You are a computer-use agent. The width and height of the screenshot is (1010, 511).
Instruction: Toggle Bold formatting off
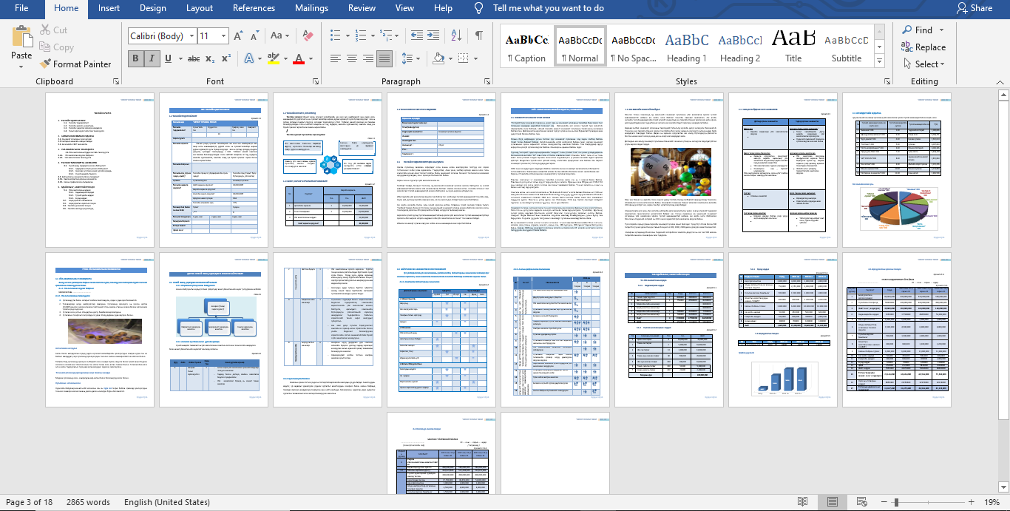click(135, 59)
